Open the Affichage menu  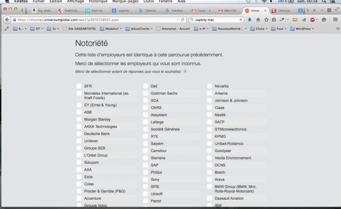tap(75, 1)
